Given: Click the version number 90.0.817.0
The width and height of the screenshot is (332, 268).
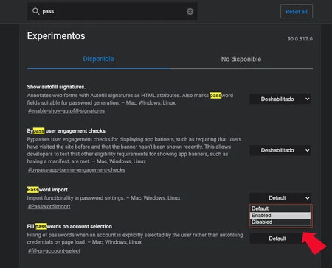Looking at the screenshot, I should [300, 39].
